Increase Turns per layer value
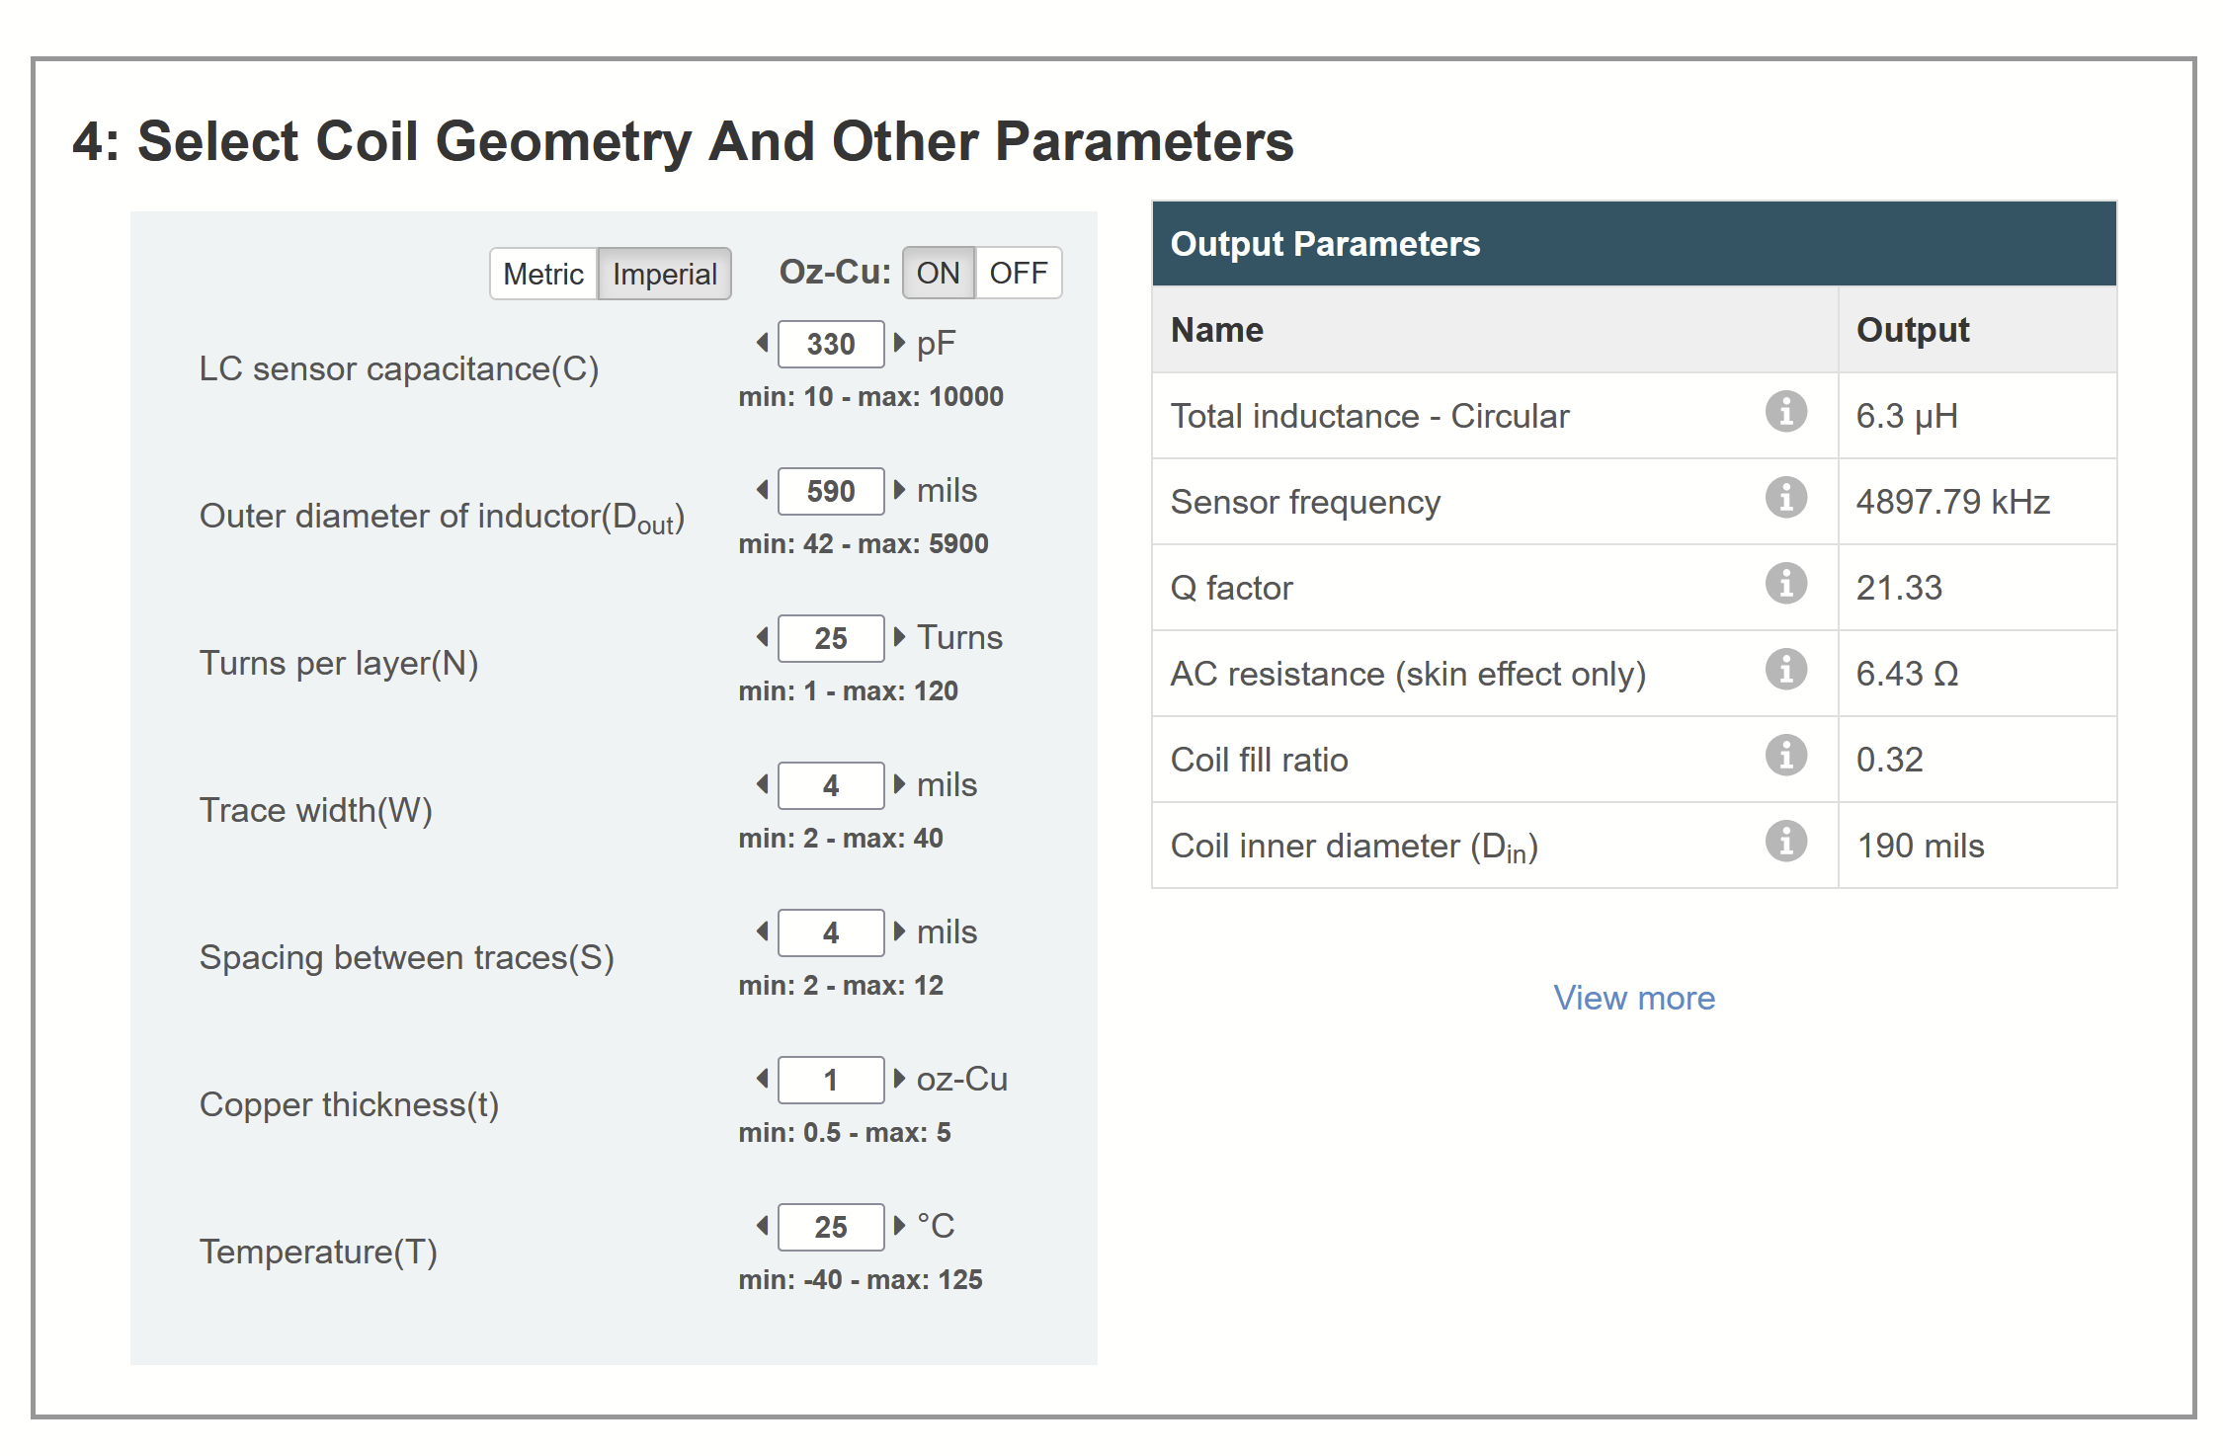The height and width of the screenshot is (1456, 2223). point(899,637)
